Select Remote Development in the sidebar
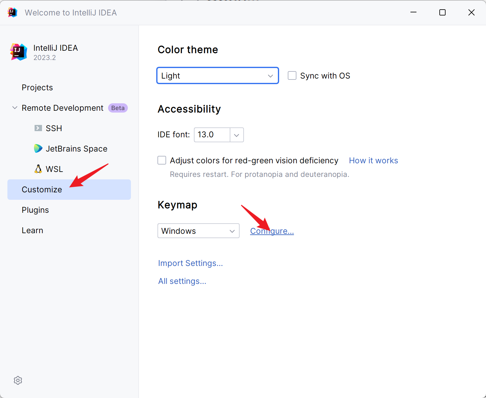This screenshot has width=486, height=398. click(62, 108)
